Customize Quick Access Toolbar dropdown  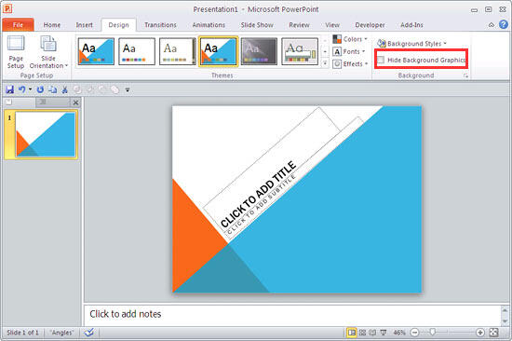click(128, 89)
